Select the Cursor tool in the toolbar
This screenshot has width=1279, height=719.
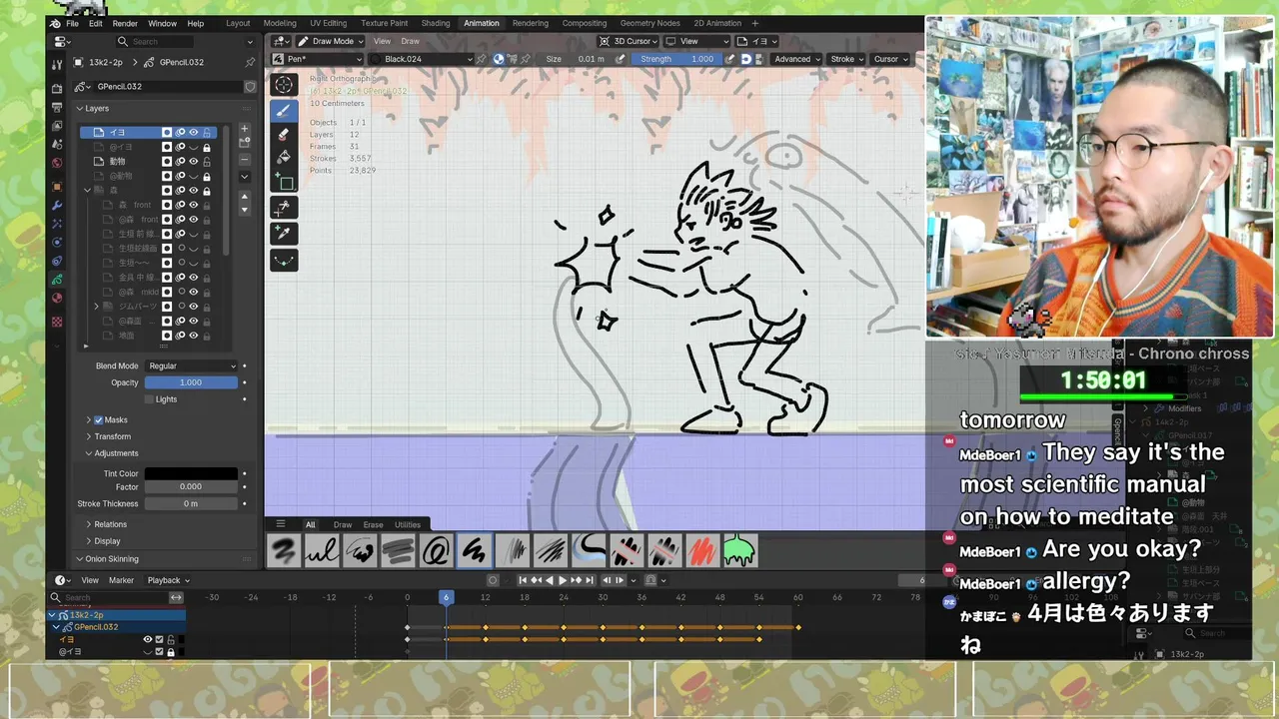click(284, 85)
